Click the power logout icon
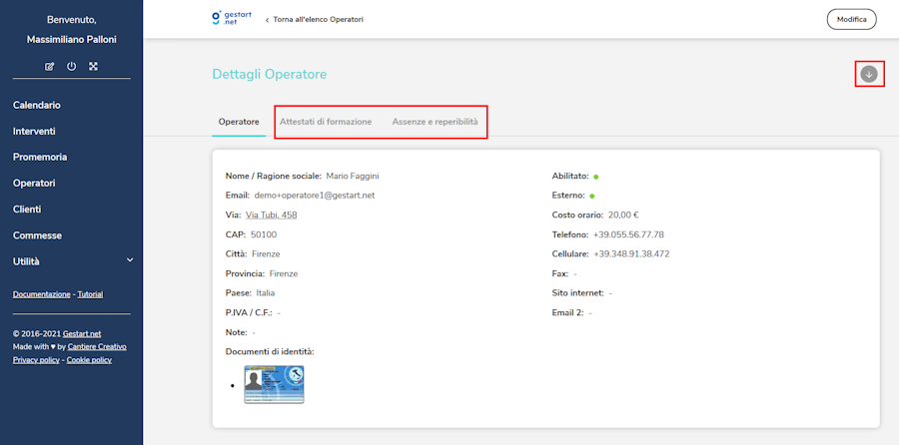899x445 pixels. tap(71, 67)
